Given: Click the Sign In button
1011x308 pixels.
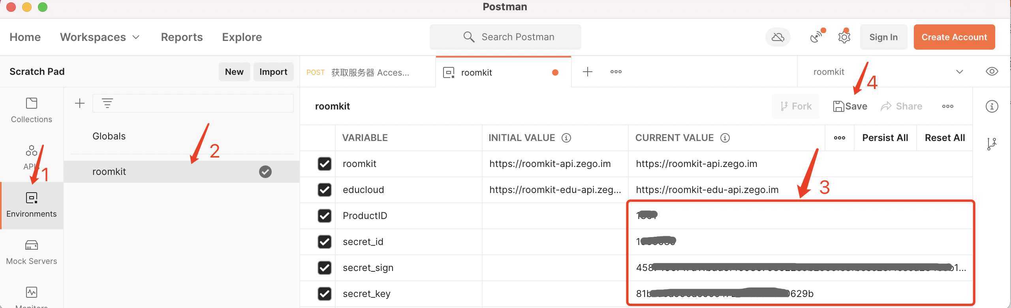Looking at the screenshot, I should click(x=883, y=37).
